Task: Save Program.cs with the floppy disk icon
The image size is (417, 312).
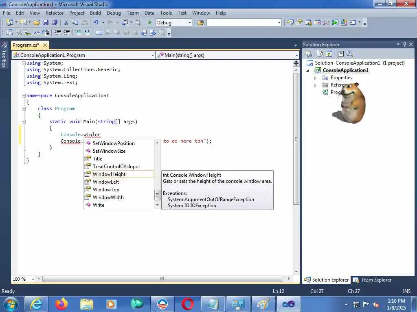Action: 46,23
